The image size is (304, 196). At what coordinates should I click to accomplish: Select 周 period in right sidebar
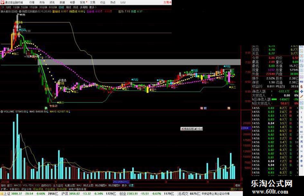(x=301, y=142)
